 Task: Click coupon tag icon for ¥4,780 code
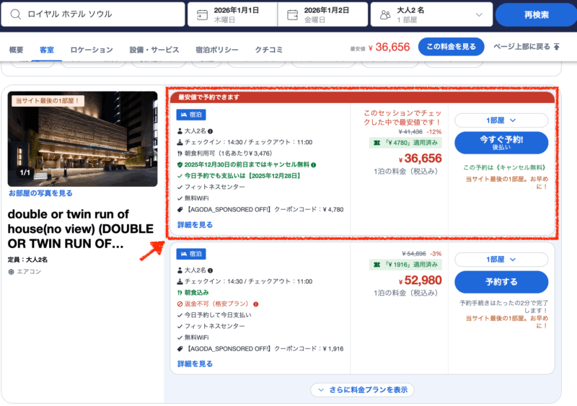180,209
